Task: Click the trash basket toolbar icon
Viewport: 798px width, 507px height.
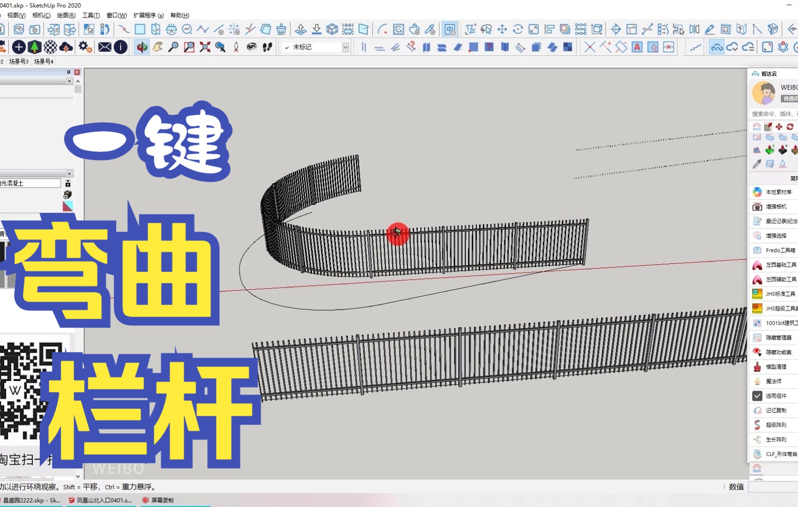Action: pos(281,29)
